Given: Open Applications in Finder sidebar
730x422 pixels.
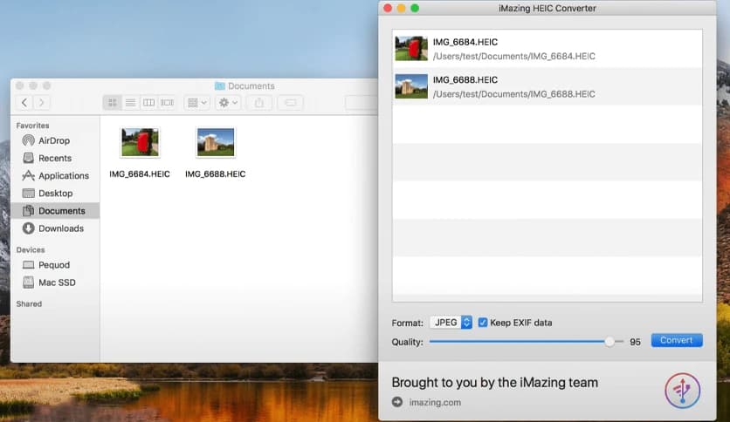Looking at the screenshot, I should [54, 175].
